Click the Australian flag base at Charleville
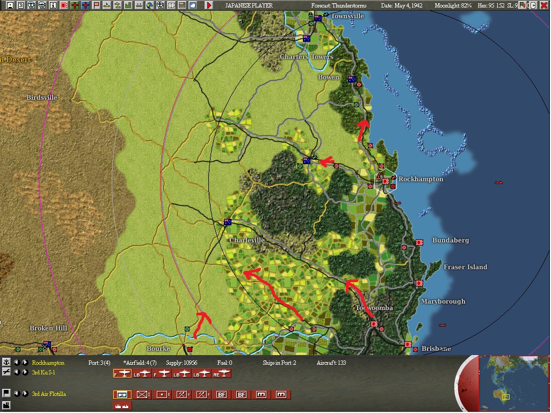The width and height of the screenshot is (551, 413). pyautogui.click(x=228, y=222)
